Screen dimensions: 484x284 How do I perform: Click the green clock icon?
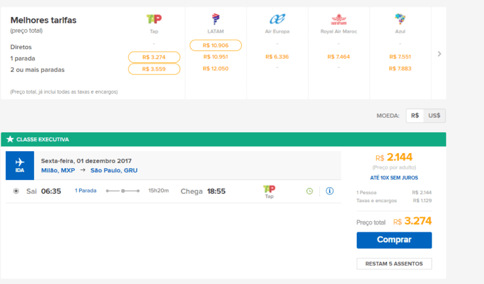point(309,191)
